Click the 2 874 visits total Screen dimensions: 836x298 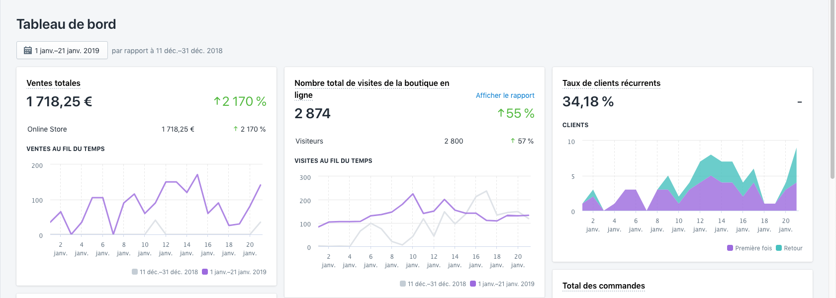pos(312,113)
